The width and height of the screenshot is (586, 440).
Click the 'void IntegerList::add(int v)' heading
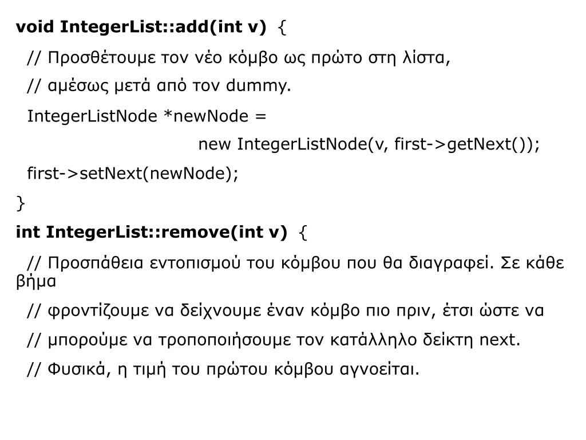(141, 27)
